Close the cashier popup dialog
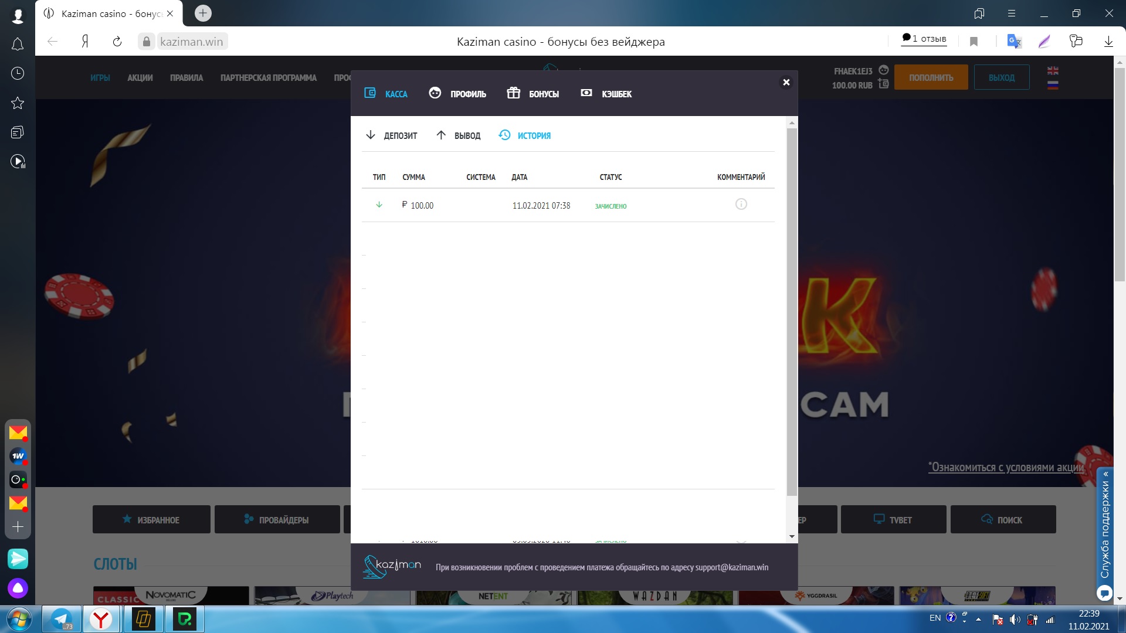1126x633 pixels. point(786,83)
